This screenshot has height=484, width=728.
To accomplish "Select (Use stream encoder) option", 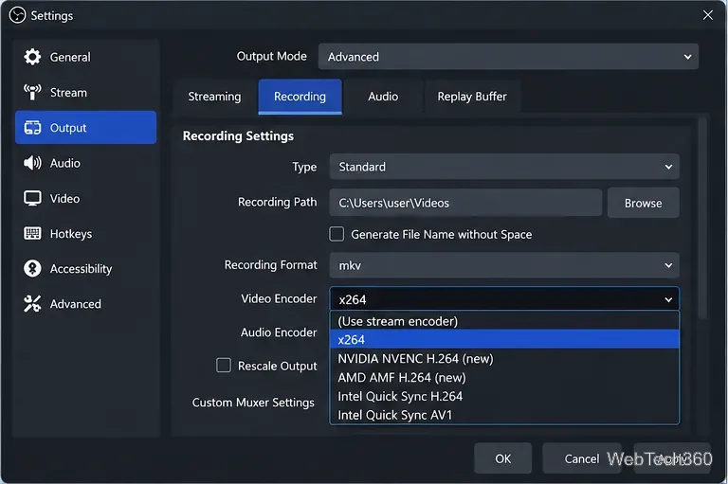I will pyautogui.click(x=504, y=321).
